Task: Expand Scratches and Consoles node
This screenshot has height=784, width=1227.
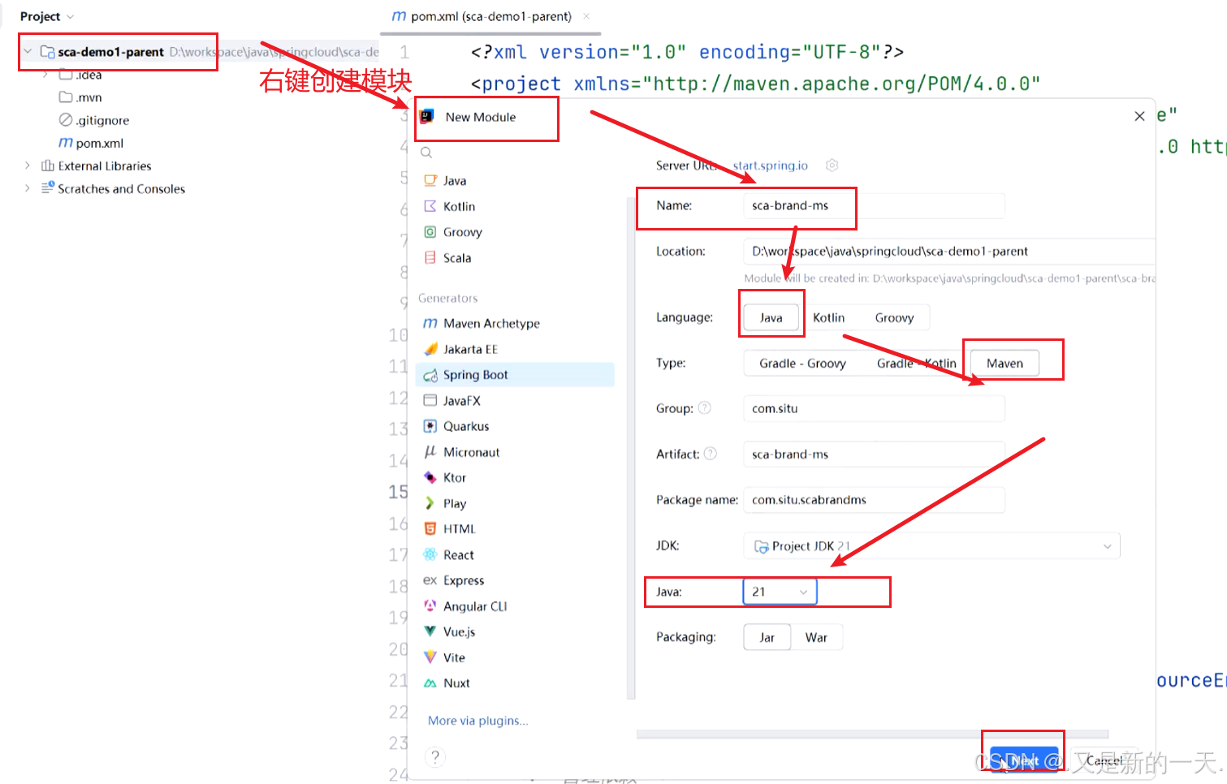Action: tap(28, 188)
